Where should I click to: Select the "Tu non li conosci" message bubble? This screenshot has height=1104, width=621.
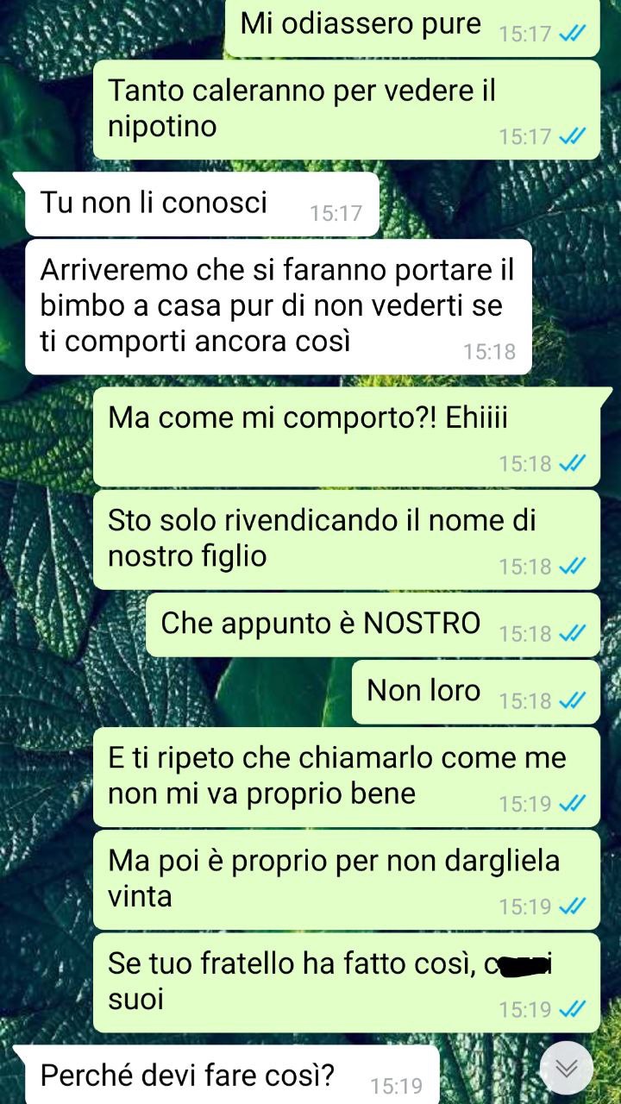click(202, 204)
